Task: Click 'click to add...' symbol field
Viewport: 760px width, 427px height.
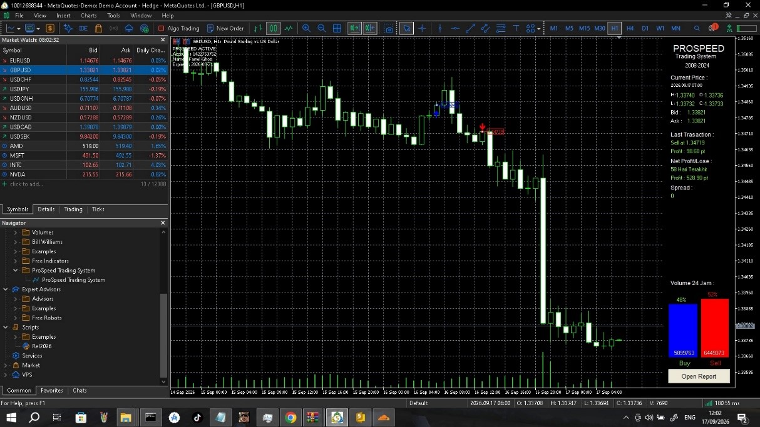Action: [x=26, y=184]
